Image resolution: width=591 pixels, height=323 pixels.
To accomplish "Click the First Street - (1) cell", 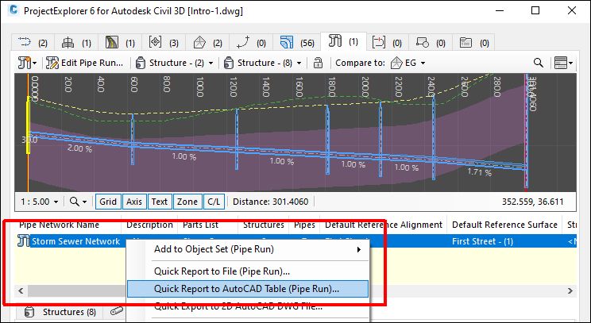I will (482, 241).
